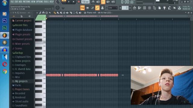Toggle pattern/song mode switch
Screen dimensions: 193x108
(64, 1)
